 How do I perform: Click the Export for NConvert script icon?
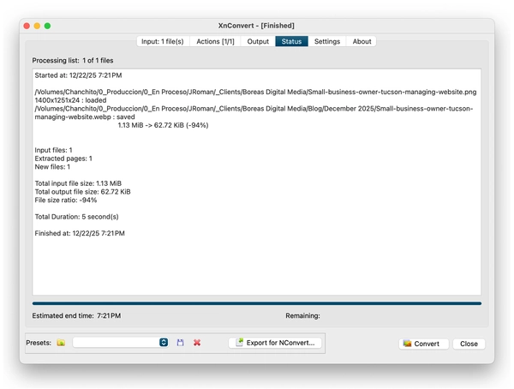tap(240, 343)
